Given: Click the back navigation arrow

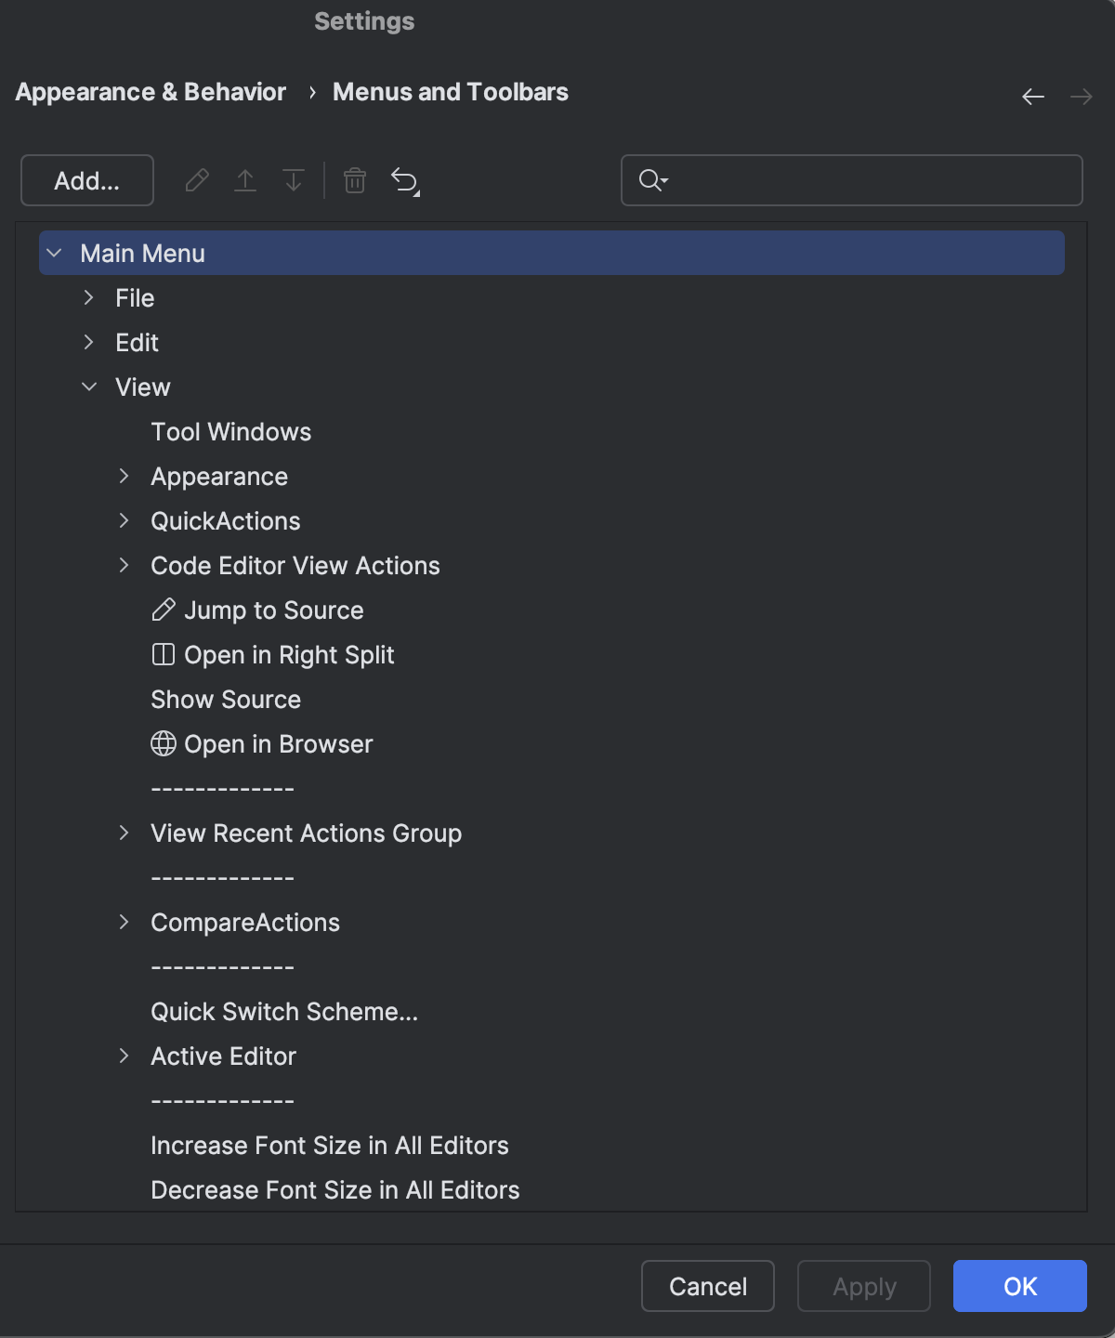Looking at the screenshot, I should [x=1031, y=96].
